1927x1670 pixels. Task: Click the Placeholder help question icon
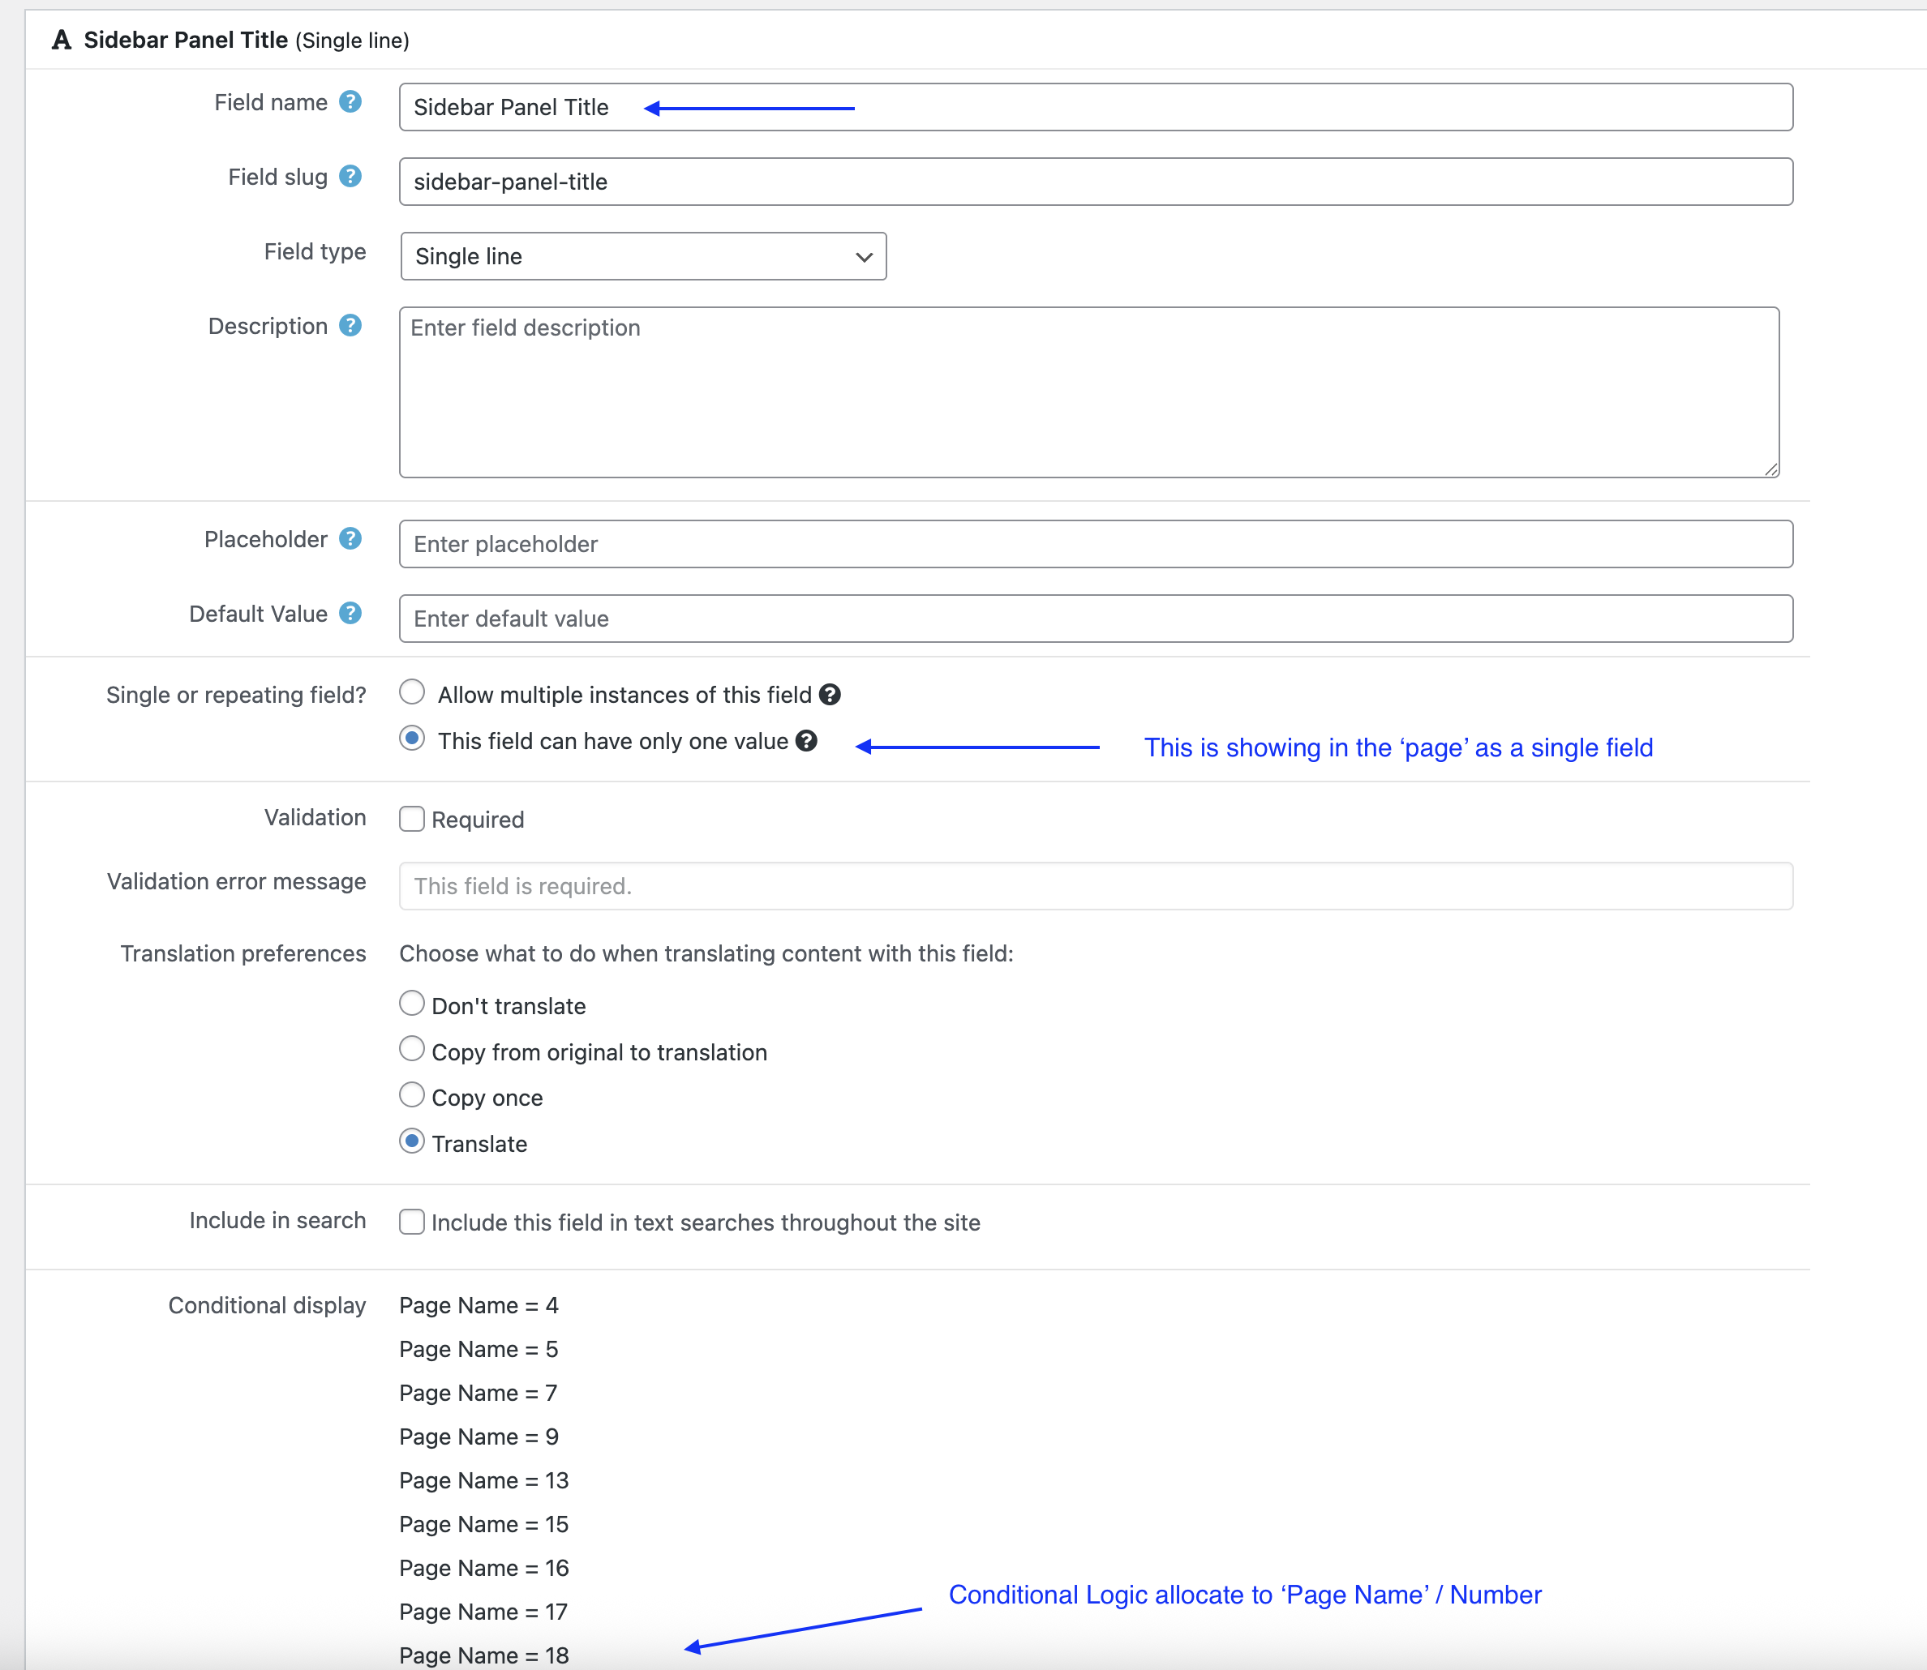tap(350, 538)
